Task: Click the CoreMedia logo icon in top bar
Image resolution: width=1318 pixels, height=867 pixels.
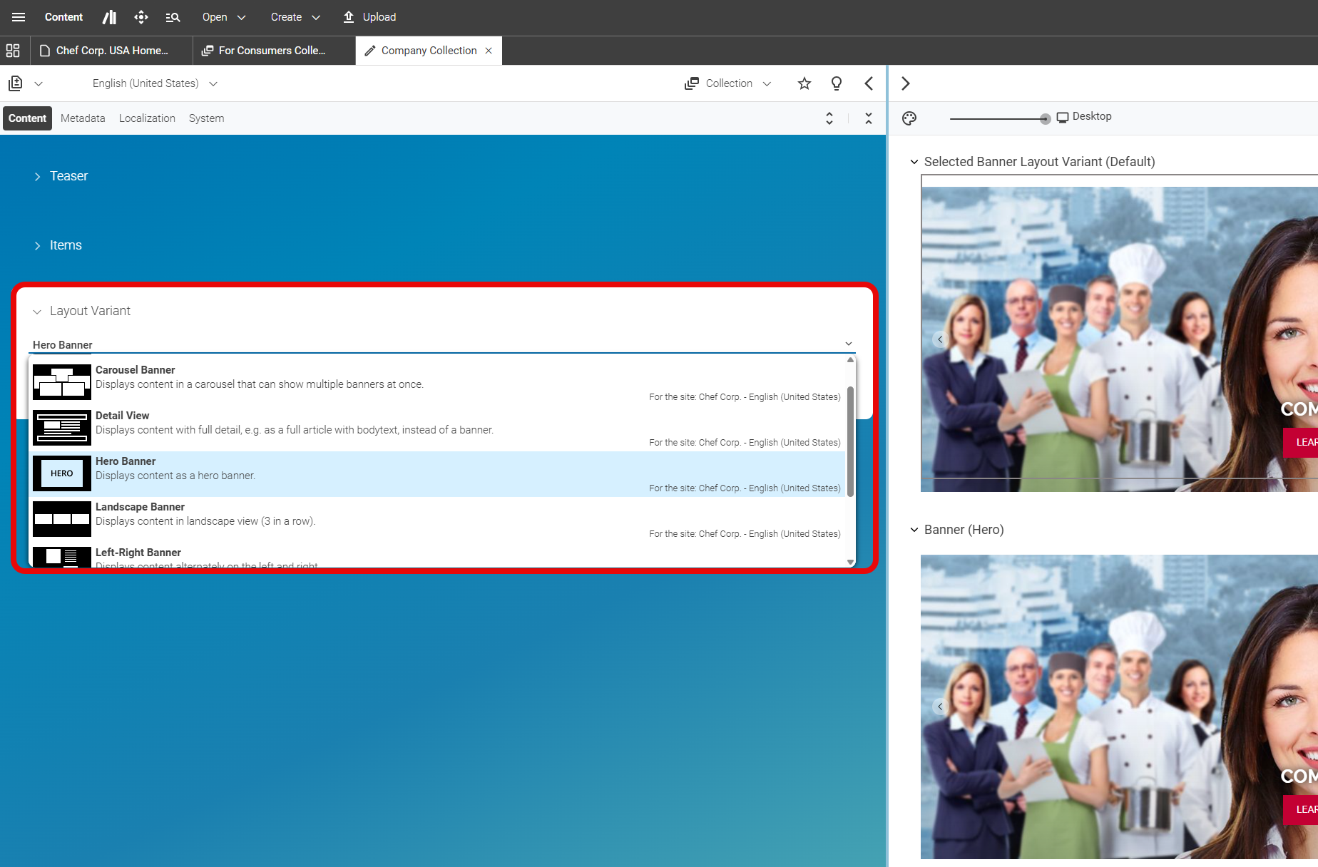Action: [x=109, y=17]
